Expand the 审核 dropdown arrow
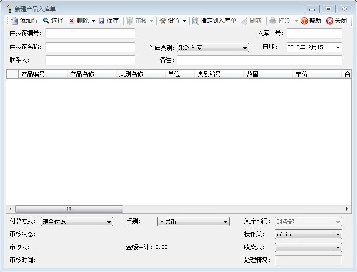The image size is (357, 272). tap(151, 21)
